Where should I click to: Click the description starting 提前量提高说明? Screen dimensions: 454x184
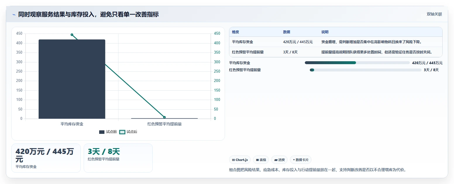click(377, 52)
